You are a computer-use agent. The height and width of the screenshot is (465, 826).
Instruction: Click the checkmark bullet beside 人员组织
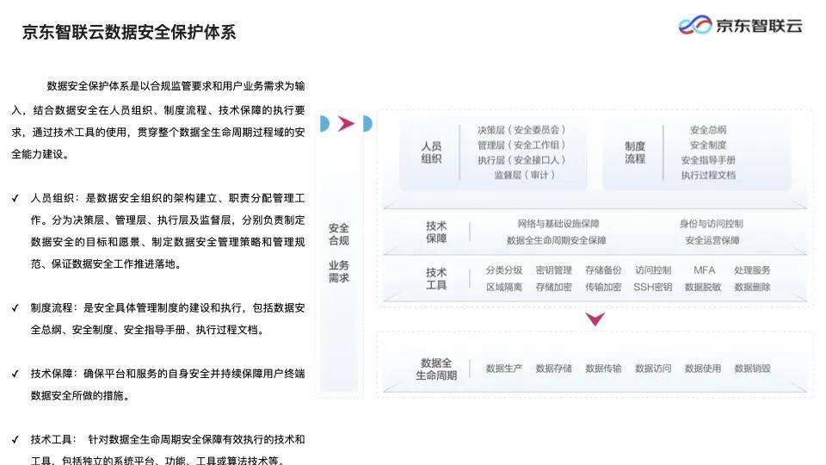(15, 198)
